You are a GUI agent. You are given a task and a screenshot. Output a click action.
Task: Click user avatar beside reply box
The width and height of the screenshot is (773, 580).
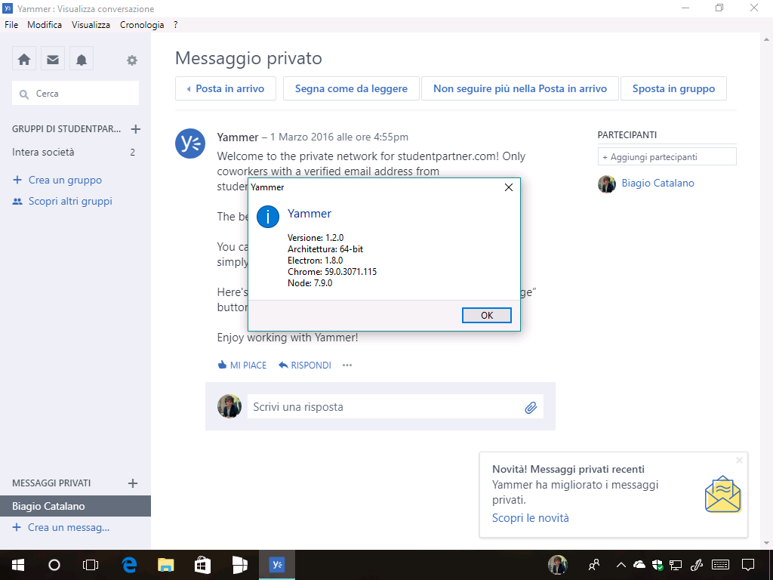tap(229, 406)
